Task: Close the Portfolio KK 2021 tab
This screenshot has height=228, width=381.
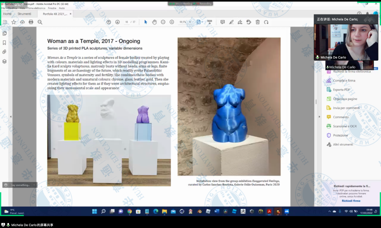Action: point(71,14)
